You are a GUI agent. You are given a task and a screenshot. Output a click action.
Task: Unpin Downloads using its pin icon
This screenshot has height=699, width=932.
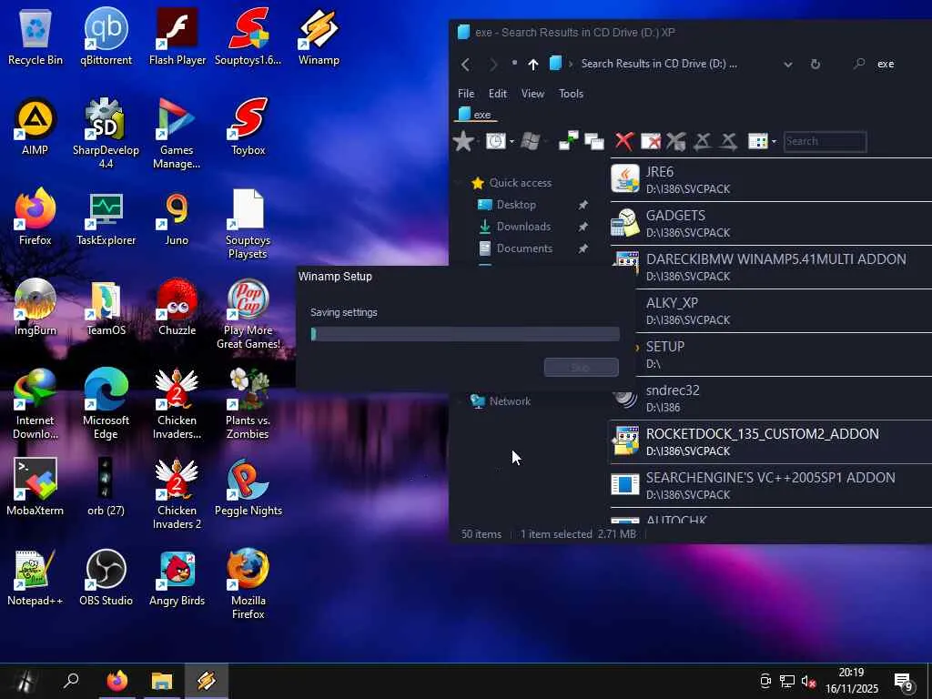[x=583, y=227]
